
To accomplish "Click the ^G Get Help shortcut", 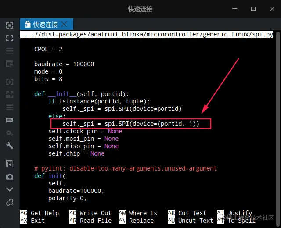I will click(x=40, y=213).
